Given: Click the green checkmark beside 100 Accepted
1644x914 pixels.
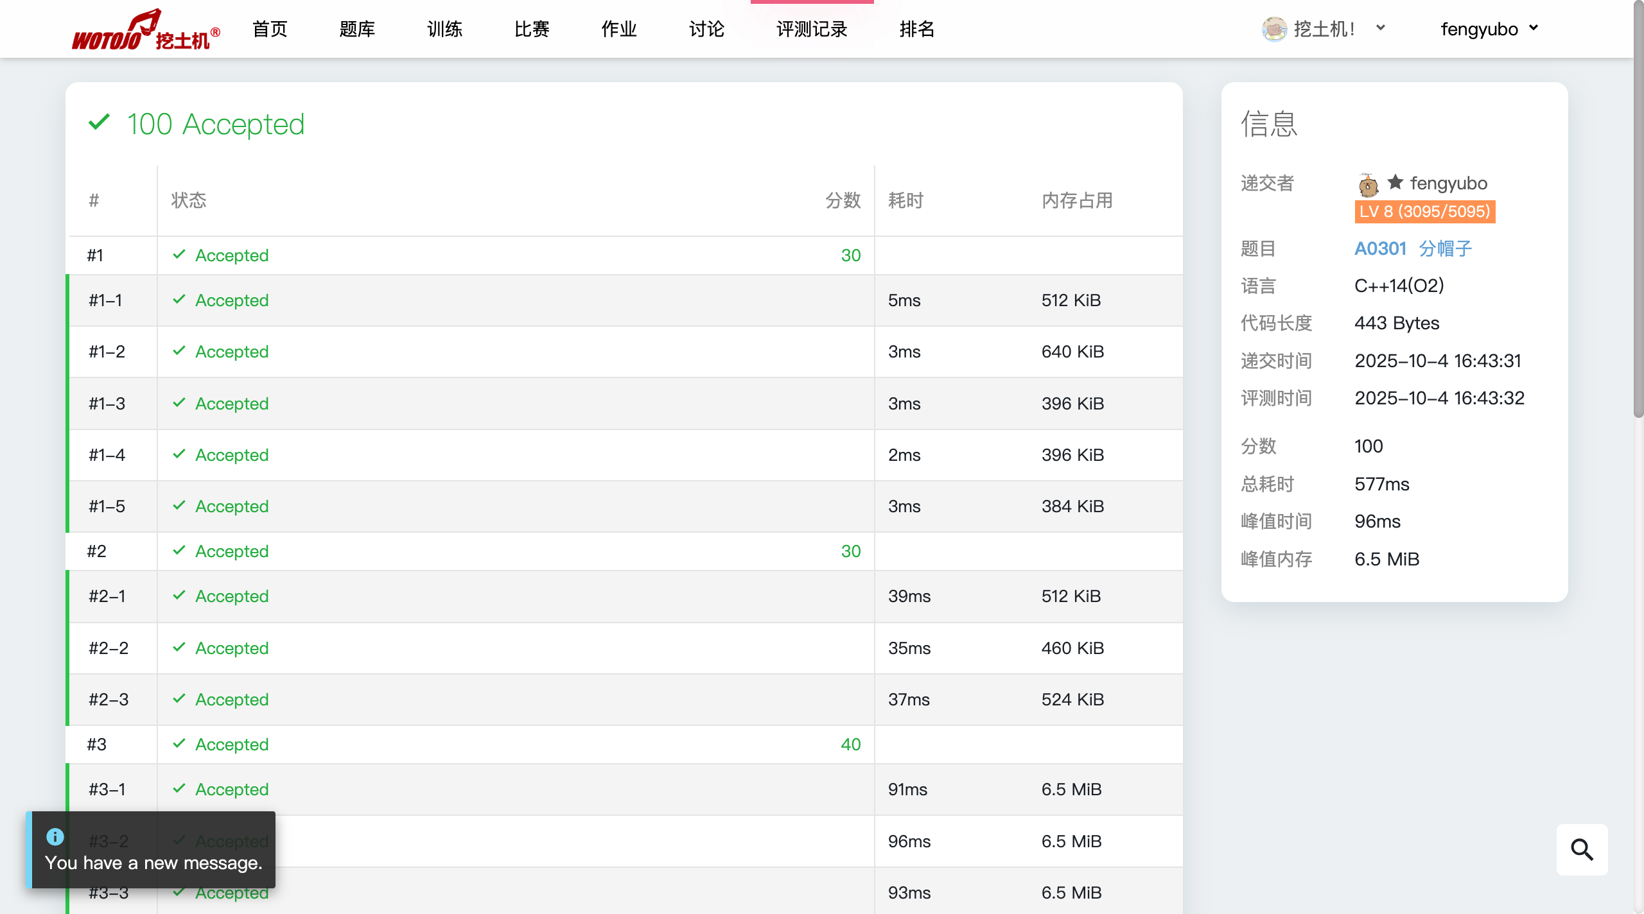Looking at the screenshot, I should tap(100, 122).
